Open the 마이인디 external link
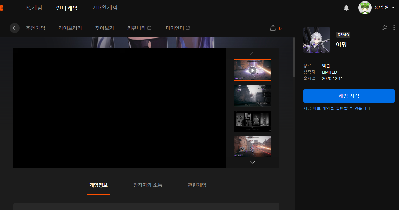The image size is (399, 210). [x=178, y=28]
